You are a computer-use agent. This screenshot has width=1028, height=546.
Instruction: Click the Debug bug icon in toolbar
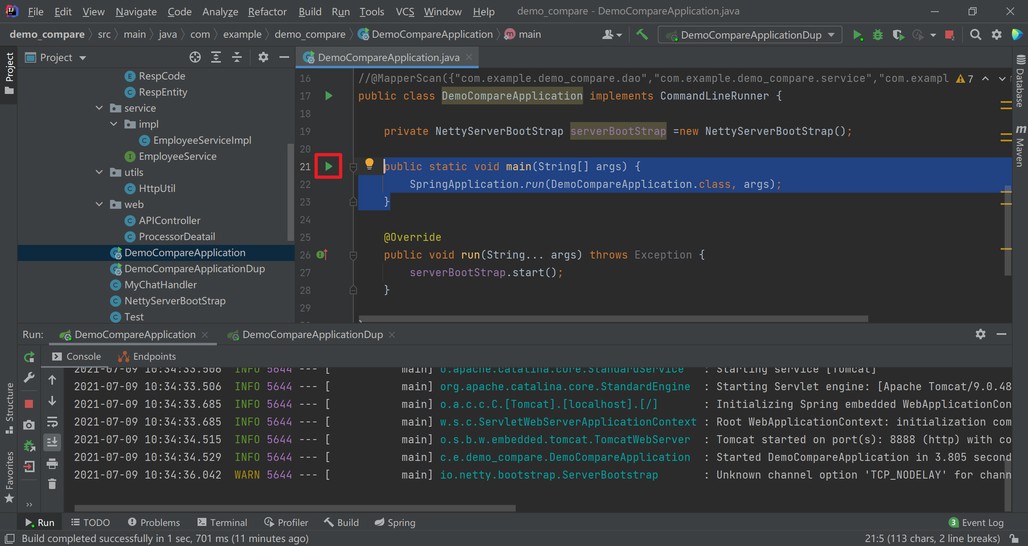click(878, 35)
